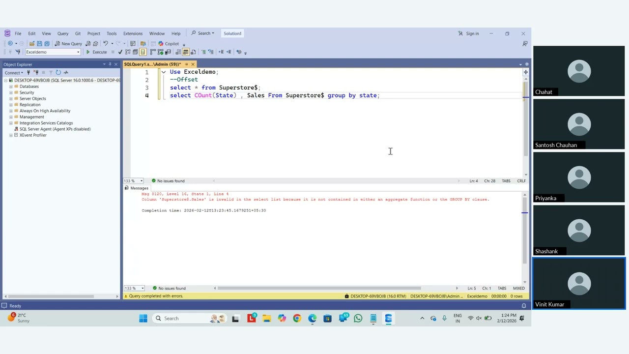
Task: Toggle the Query Options icon
Action: tap(135, 52)
